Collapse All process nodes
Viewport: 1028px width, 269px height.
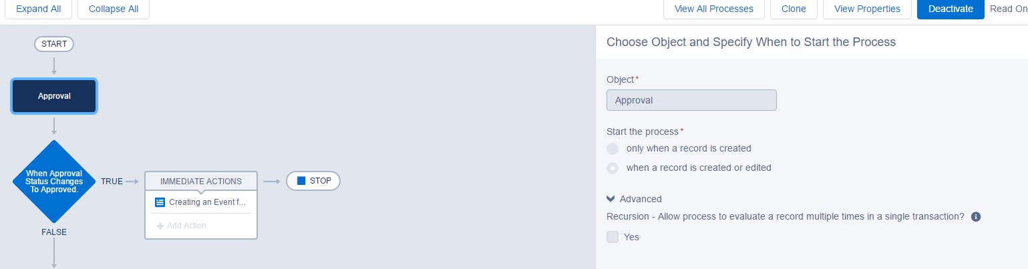click(114, 9)
